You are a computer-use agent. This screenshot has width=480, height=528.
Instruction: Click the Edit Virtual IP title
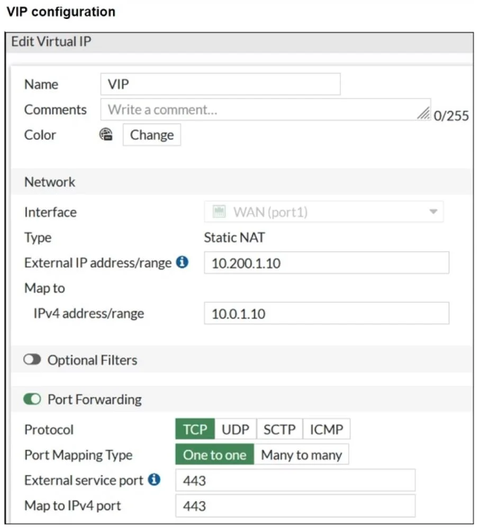(51, 41)
